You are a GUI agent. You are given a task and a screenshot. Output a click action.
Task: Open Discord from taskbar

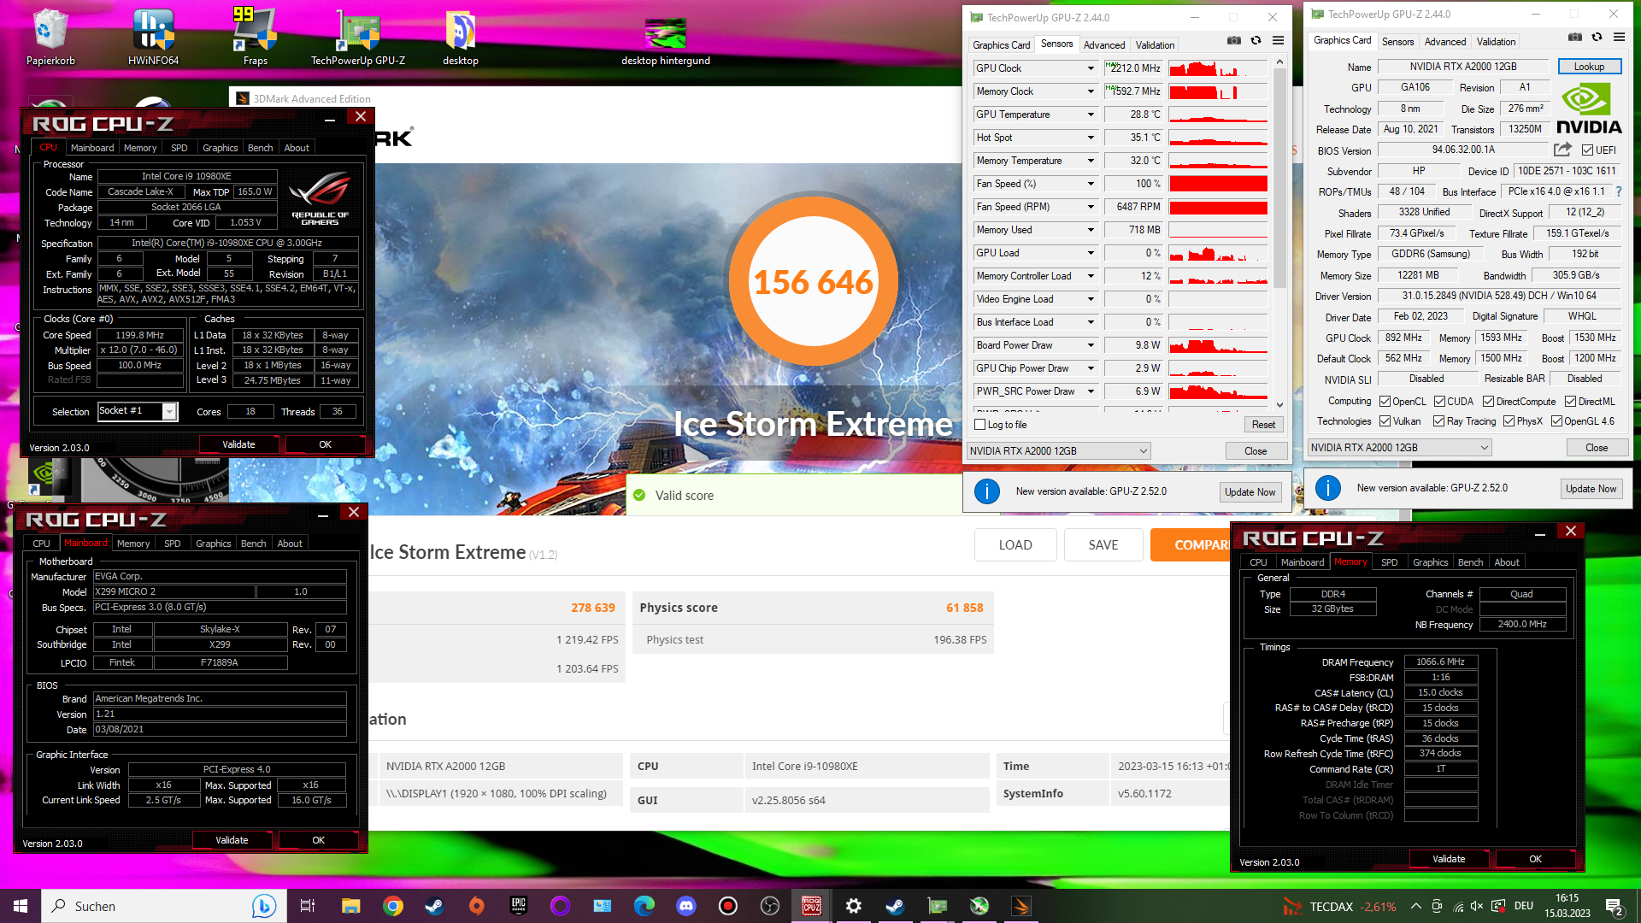[685, 906]
